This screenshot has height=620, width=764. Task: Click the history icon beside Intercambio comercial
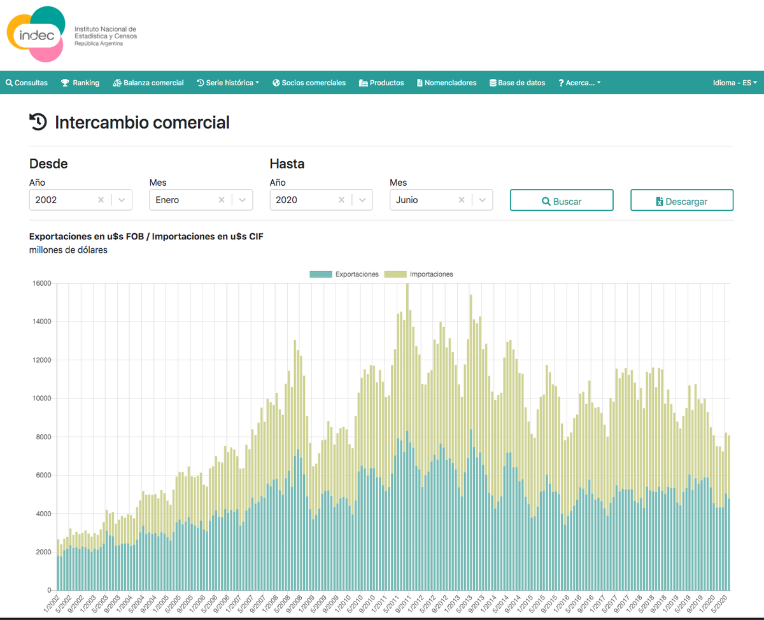38,122
